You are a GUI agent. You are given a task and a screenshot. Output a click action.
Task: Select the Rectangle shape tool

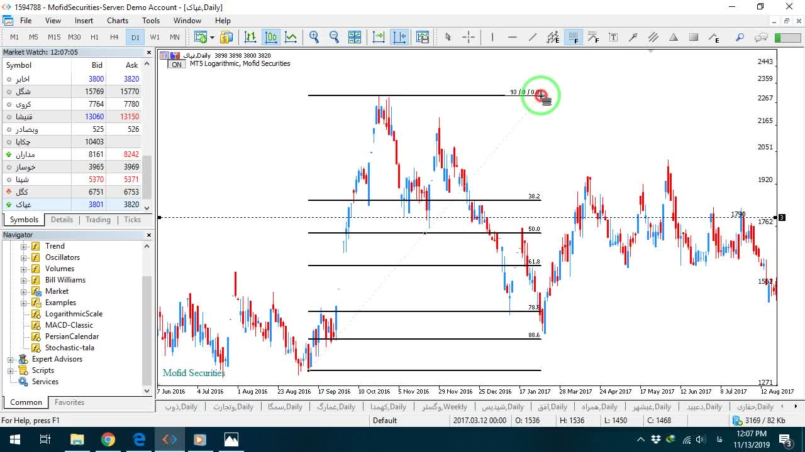(x=694, y=37)
